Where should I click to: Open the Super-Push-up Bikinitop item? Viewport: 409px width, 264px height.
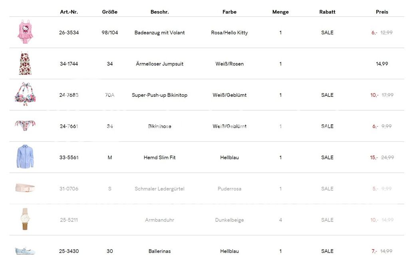click(x=159, y=95)
